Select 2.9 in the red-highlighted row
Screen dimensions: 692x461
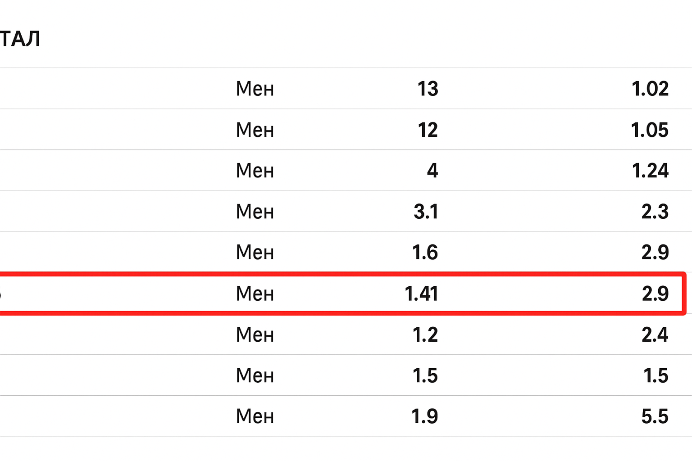point(655,294)
